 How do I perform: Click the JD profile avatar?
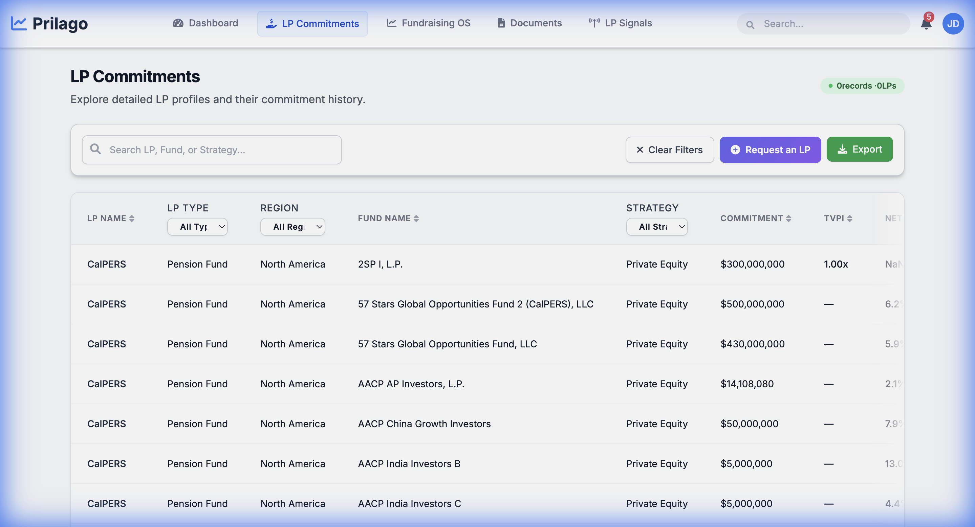tap(953, 23)
